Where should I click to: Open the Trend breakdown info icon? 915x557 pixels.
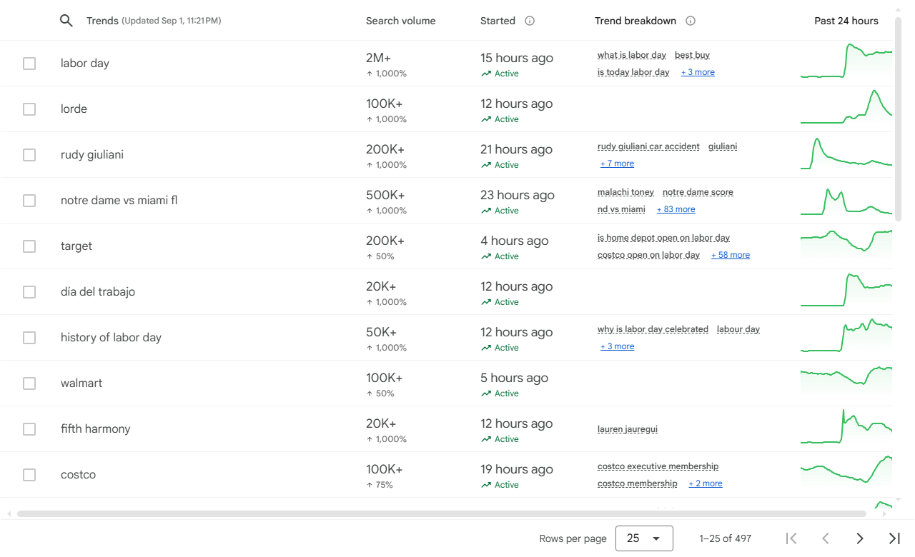691,21
